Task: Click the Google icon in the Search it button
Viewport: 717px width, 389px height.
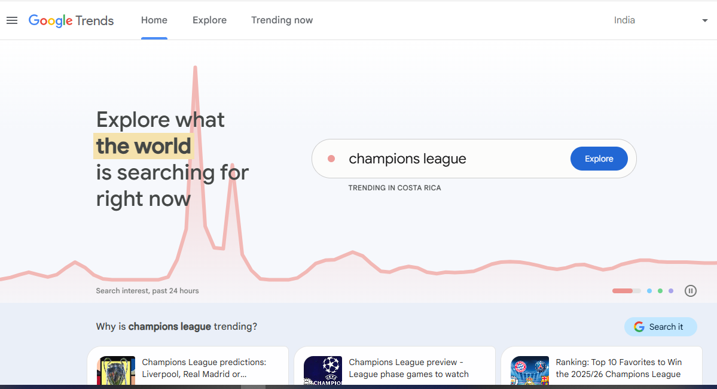Action: click(640, 326)
